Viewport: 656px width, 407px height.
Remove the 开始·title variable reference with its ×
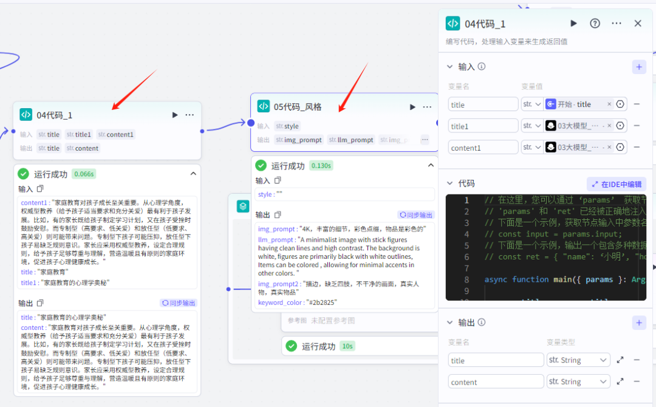[610, 104]
